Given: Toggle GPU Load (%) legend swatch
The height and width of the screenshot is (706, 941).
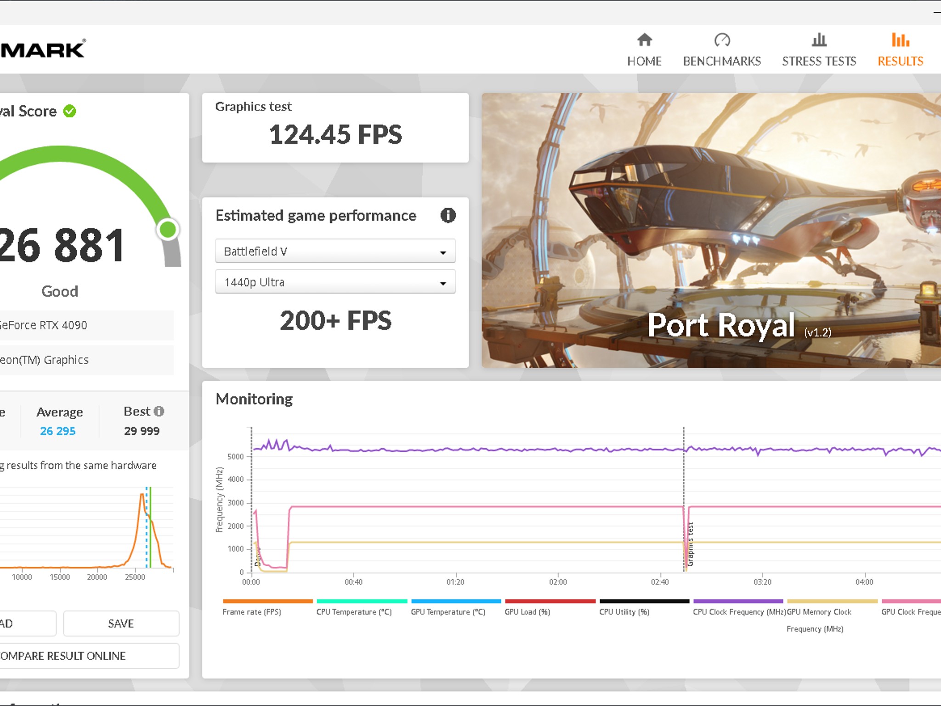Looking at the screenshot, I should [550, 601].
